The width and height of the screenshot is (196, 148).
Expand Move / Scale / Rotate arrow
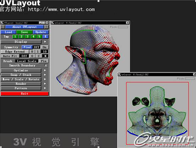(x=45, y=79)
